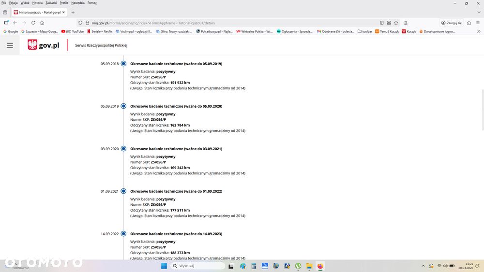Open the File Explorer taskbar icon
This screenshot has width=484, height=272.
coord(309,266)
